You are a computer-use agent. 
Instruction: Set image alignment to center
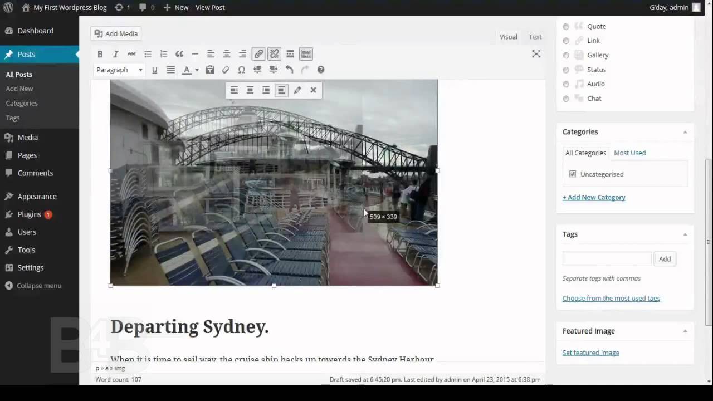pos(250,90)
